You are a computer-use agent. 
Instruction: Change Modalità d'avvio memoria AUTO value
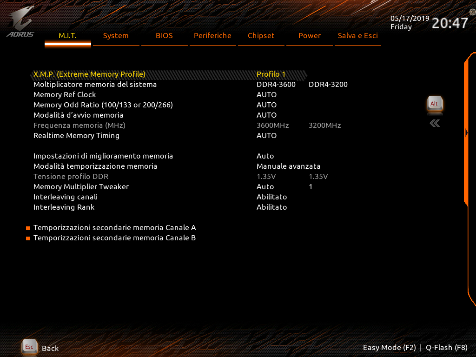[x=266, y=115]
